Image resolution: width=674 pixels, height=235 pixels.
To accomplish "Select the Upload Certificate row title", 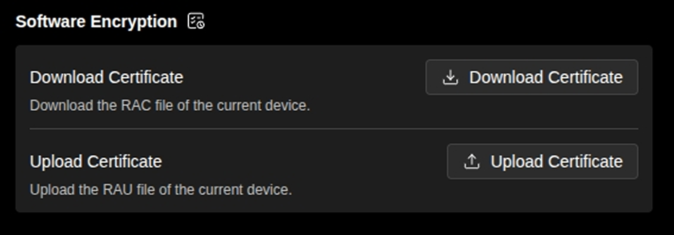I will coord(96,162).
